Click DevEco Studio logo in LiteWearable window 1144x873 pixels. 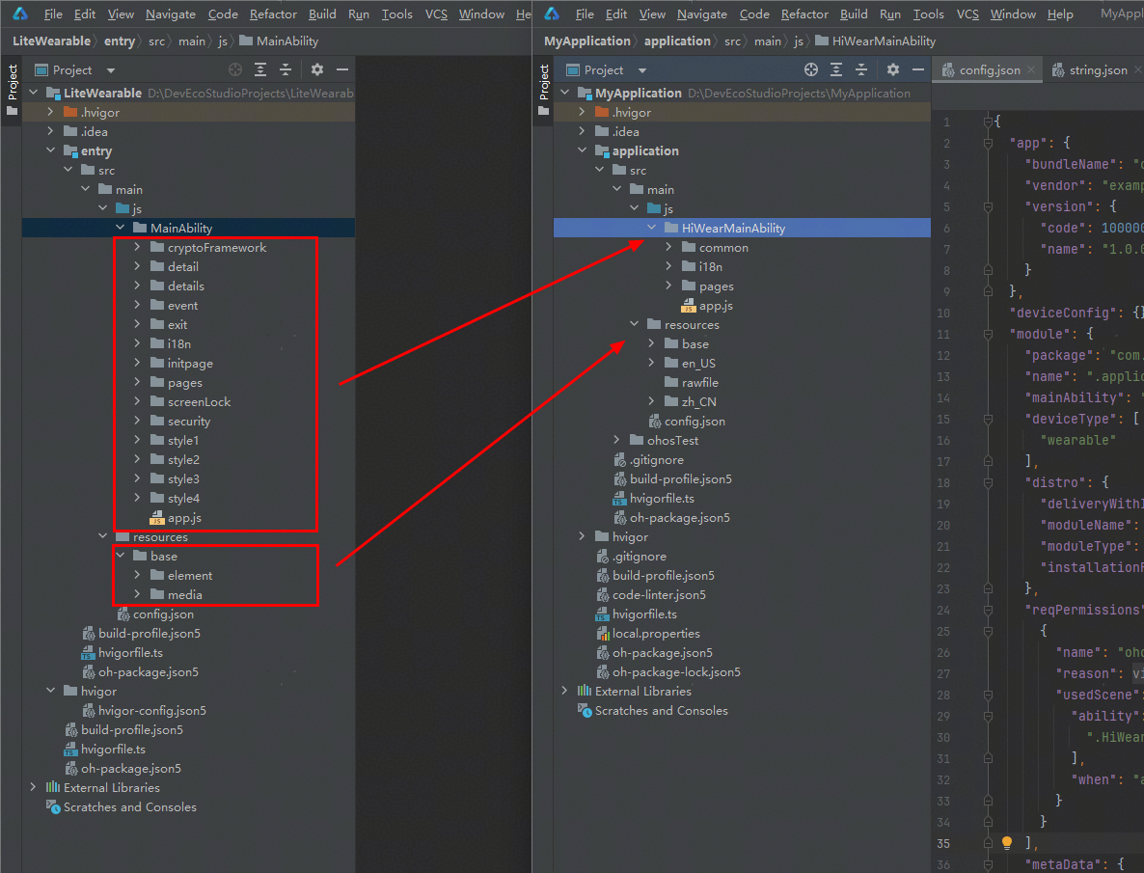[x=20, y=14]
